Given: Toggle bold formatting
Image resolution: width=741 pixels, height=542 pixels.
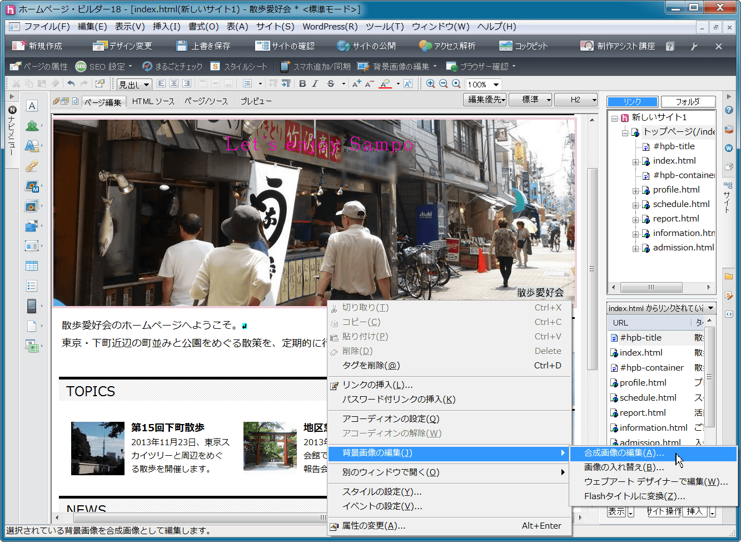Looking at the screenshot, I should point(302,83).
